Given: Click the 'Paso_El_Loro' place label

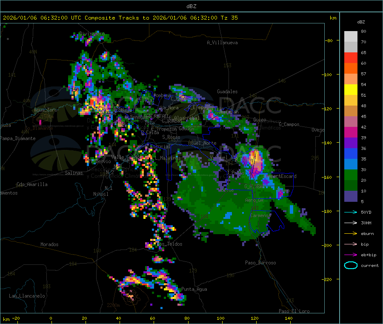Looking at the screenshot, I should click(294, 311).
